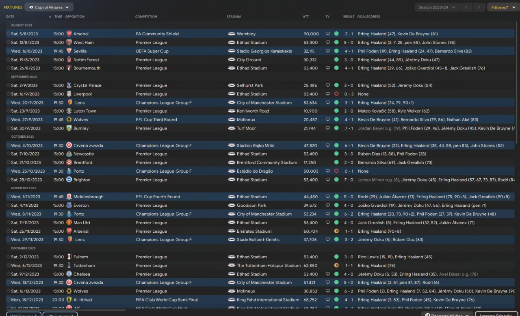Click the TV icon in the Middlesbrough row
The width and height of the screenshot is (520, 316).
328,197
